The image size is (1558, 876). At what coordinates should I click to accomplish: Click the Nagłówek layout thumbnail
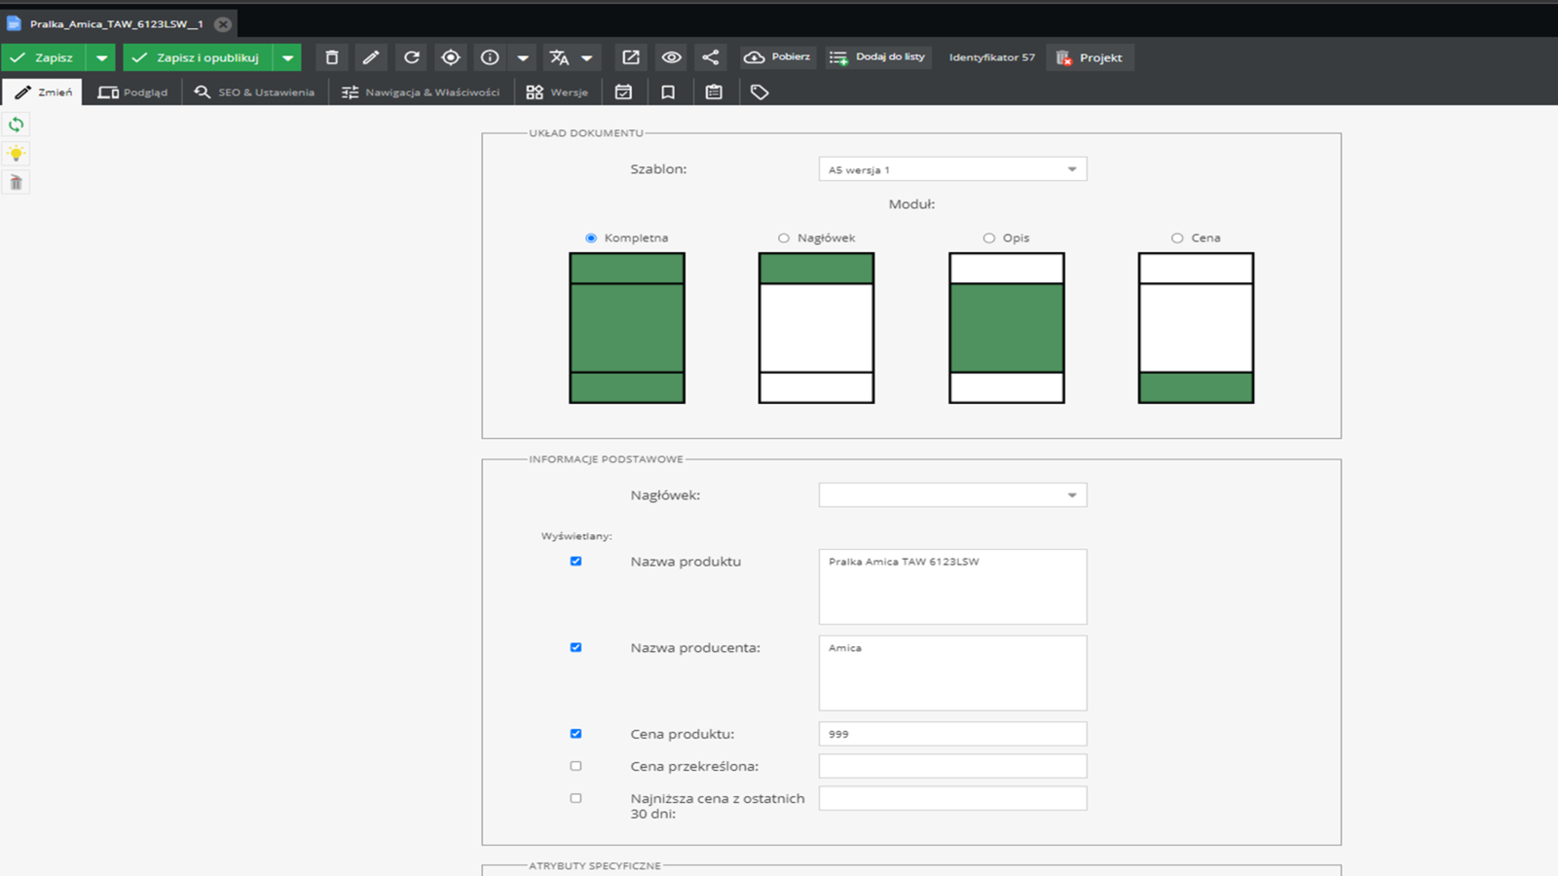click(x=816, y=328)
